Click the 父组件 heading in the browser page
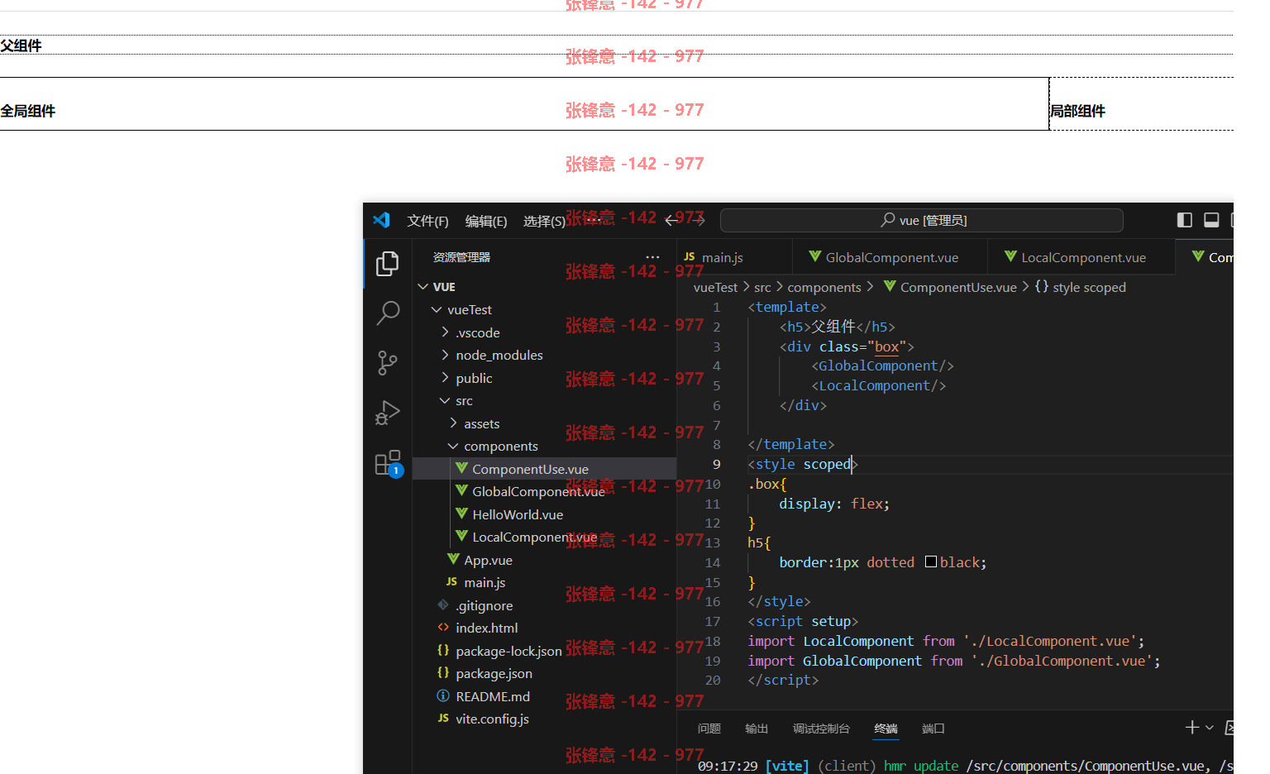This screenshot has height=774, width=1270. click(x=21, y=45)
